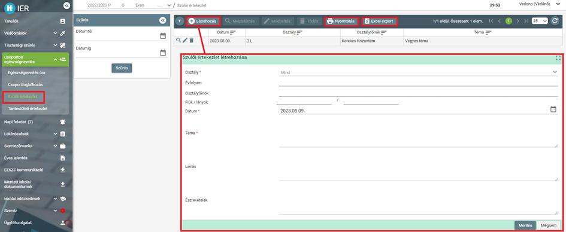Viewport: 566px width, 232px height.
Task: View the 3.L row with magnifier icon
Action: (x=178, y=40)
